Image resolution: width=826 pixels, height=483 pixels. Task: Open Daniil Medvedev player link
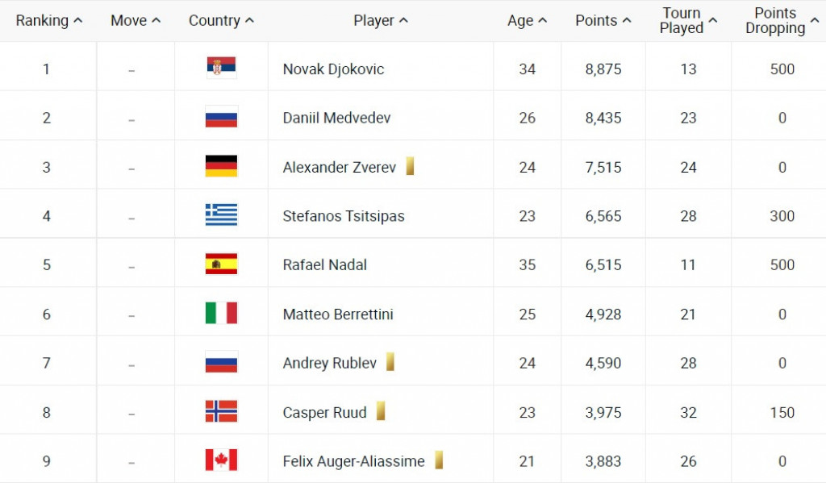point(336,118)
